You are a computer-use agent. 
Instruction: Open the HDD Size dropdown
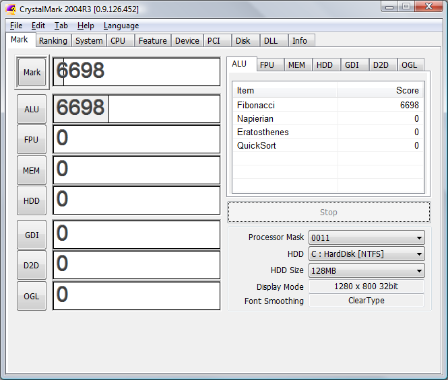pyautogui.click(x=366, y=270)
